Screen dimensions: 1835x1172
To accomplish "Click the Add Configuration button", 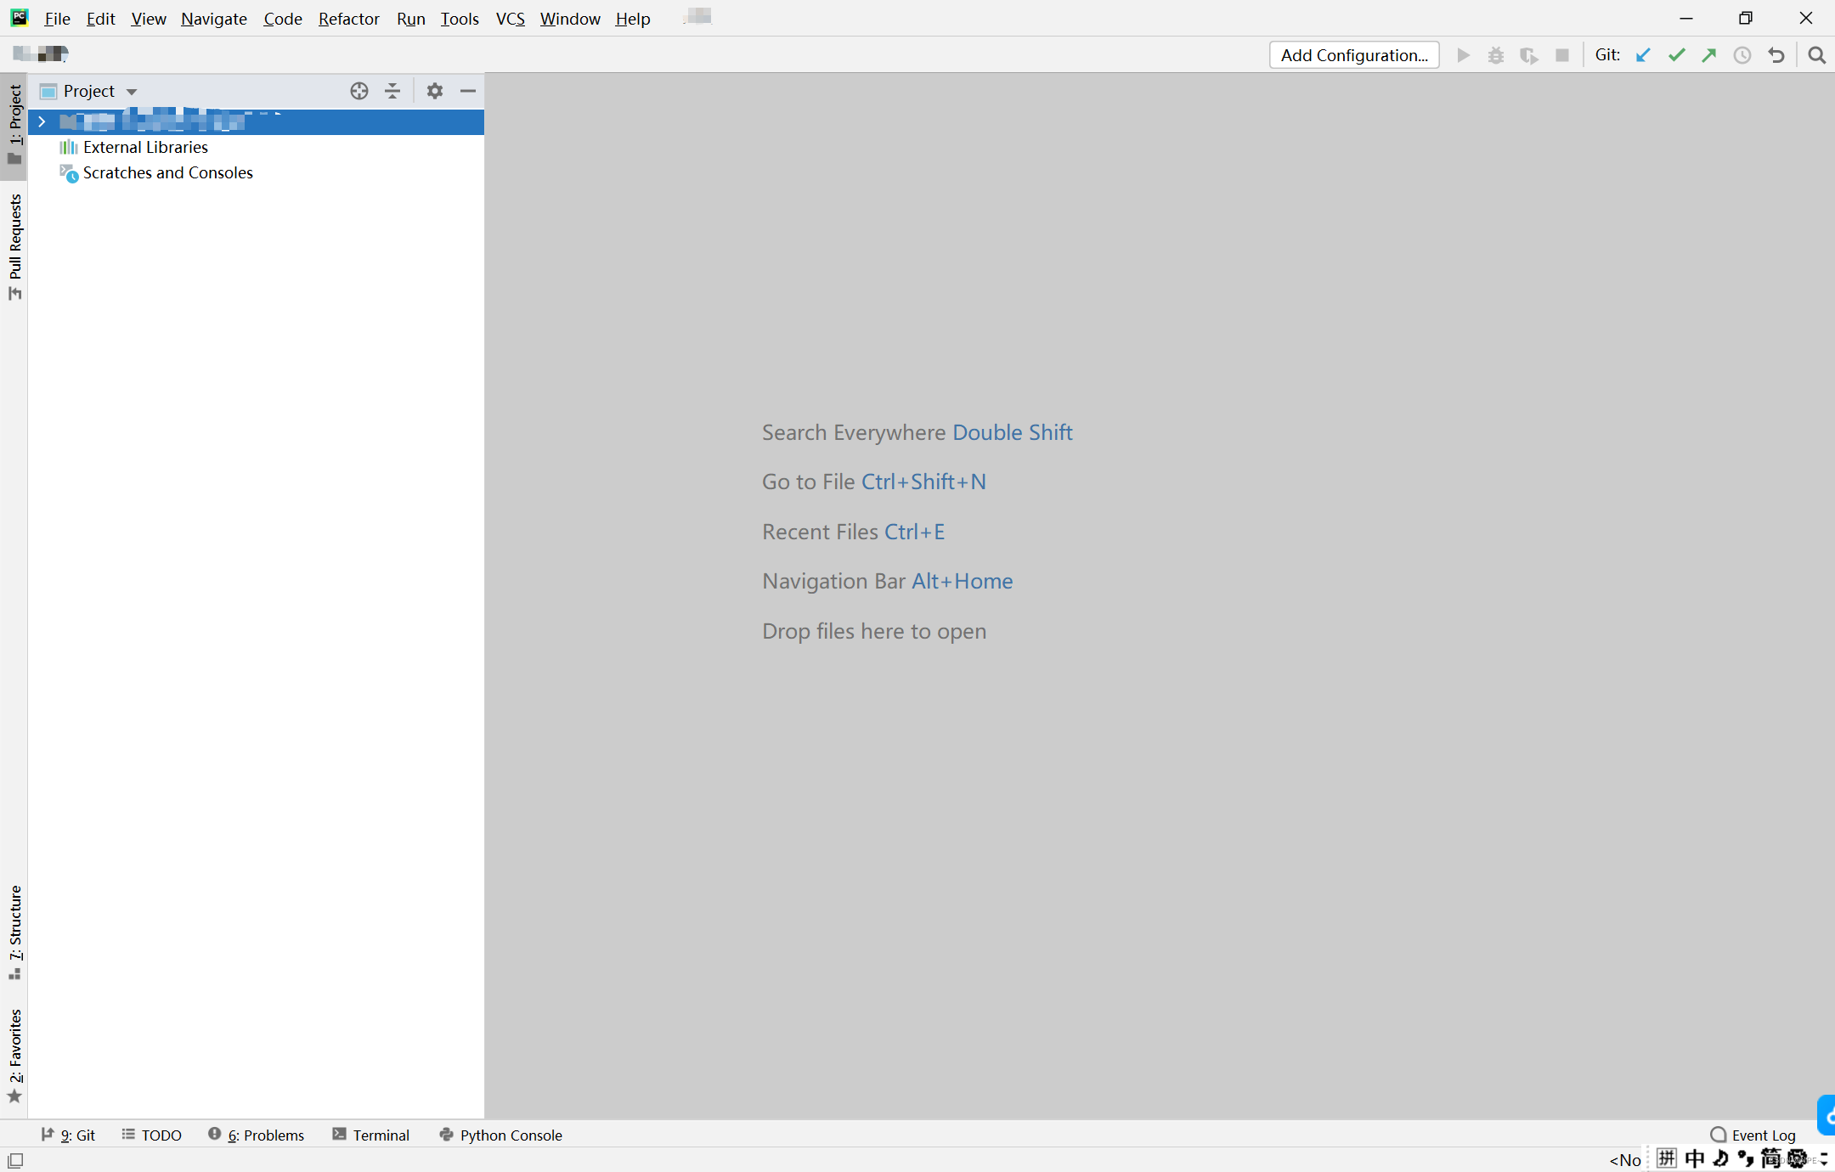I will coord(1354,55).
